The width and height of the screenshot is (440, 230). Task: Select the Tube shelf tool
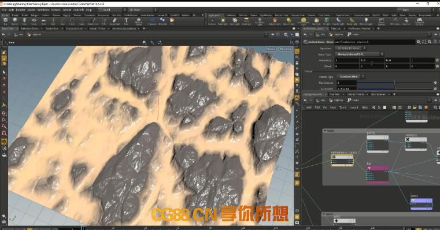click(x=25, y=21)
